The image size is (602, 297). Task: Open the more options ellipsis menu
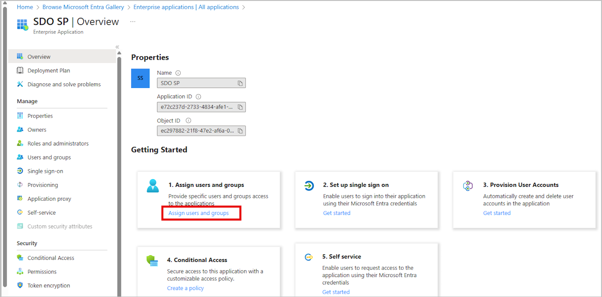pyautogui.click(x=133, y=21)
